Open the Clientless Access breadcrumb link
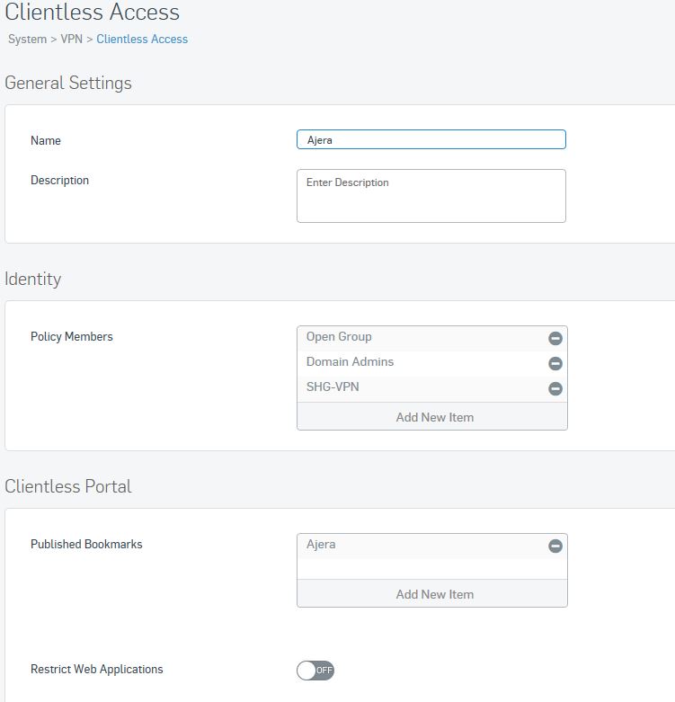 tap(142, 39)
